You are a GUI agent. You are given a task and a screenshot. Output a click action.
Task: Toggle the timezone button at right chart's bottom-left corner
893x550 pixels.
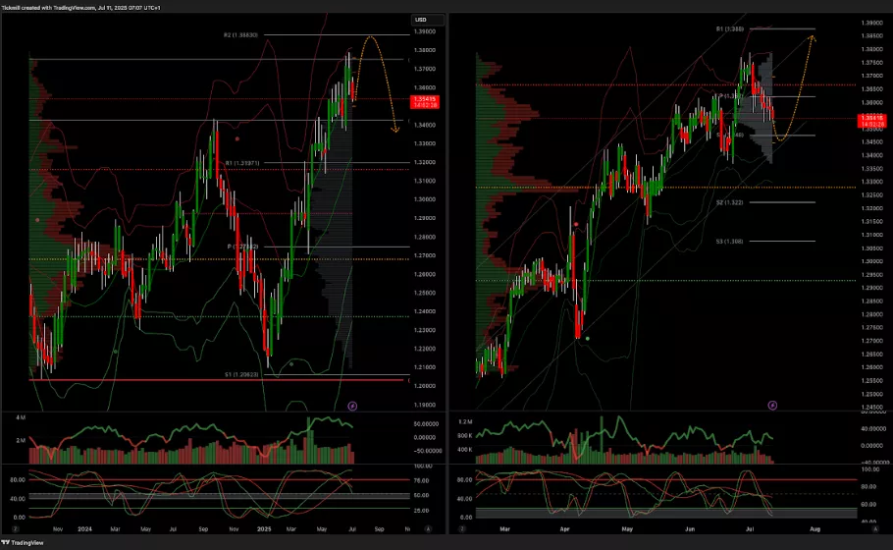(x=459, y=529)
